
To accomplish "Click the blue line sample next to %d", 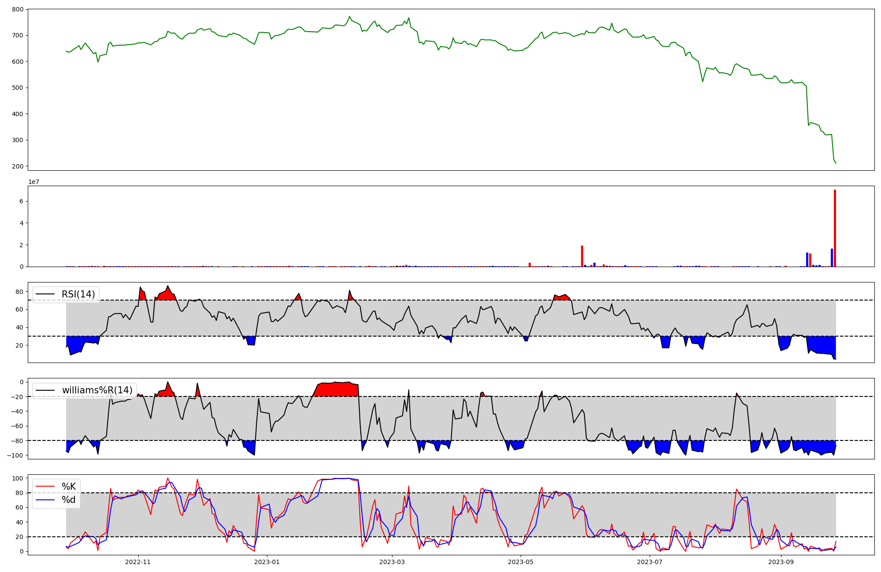I will click(x=45, y=500).
